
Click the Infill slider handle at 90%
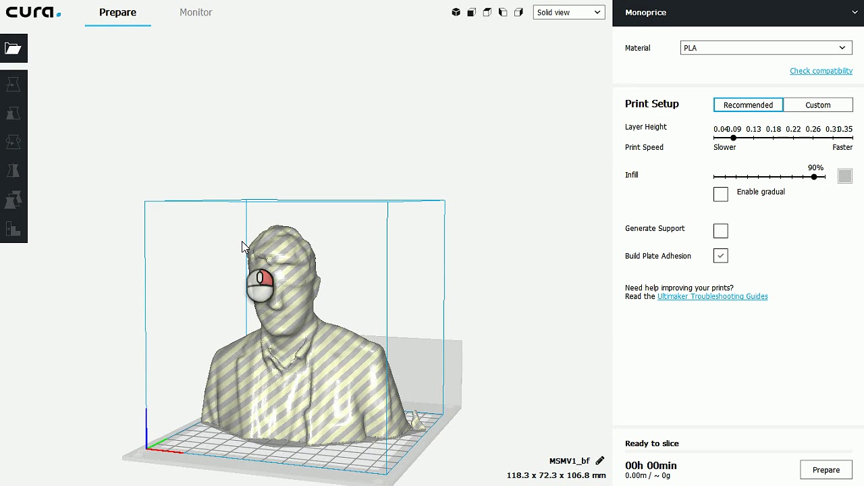click(814, 177)
